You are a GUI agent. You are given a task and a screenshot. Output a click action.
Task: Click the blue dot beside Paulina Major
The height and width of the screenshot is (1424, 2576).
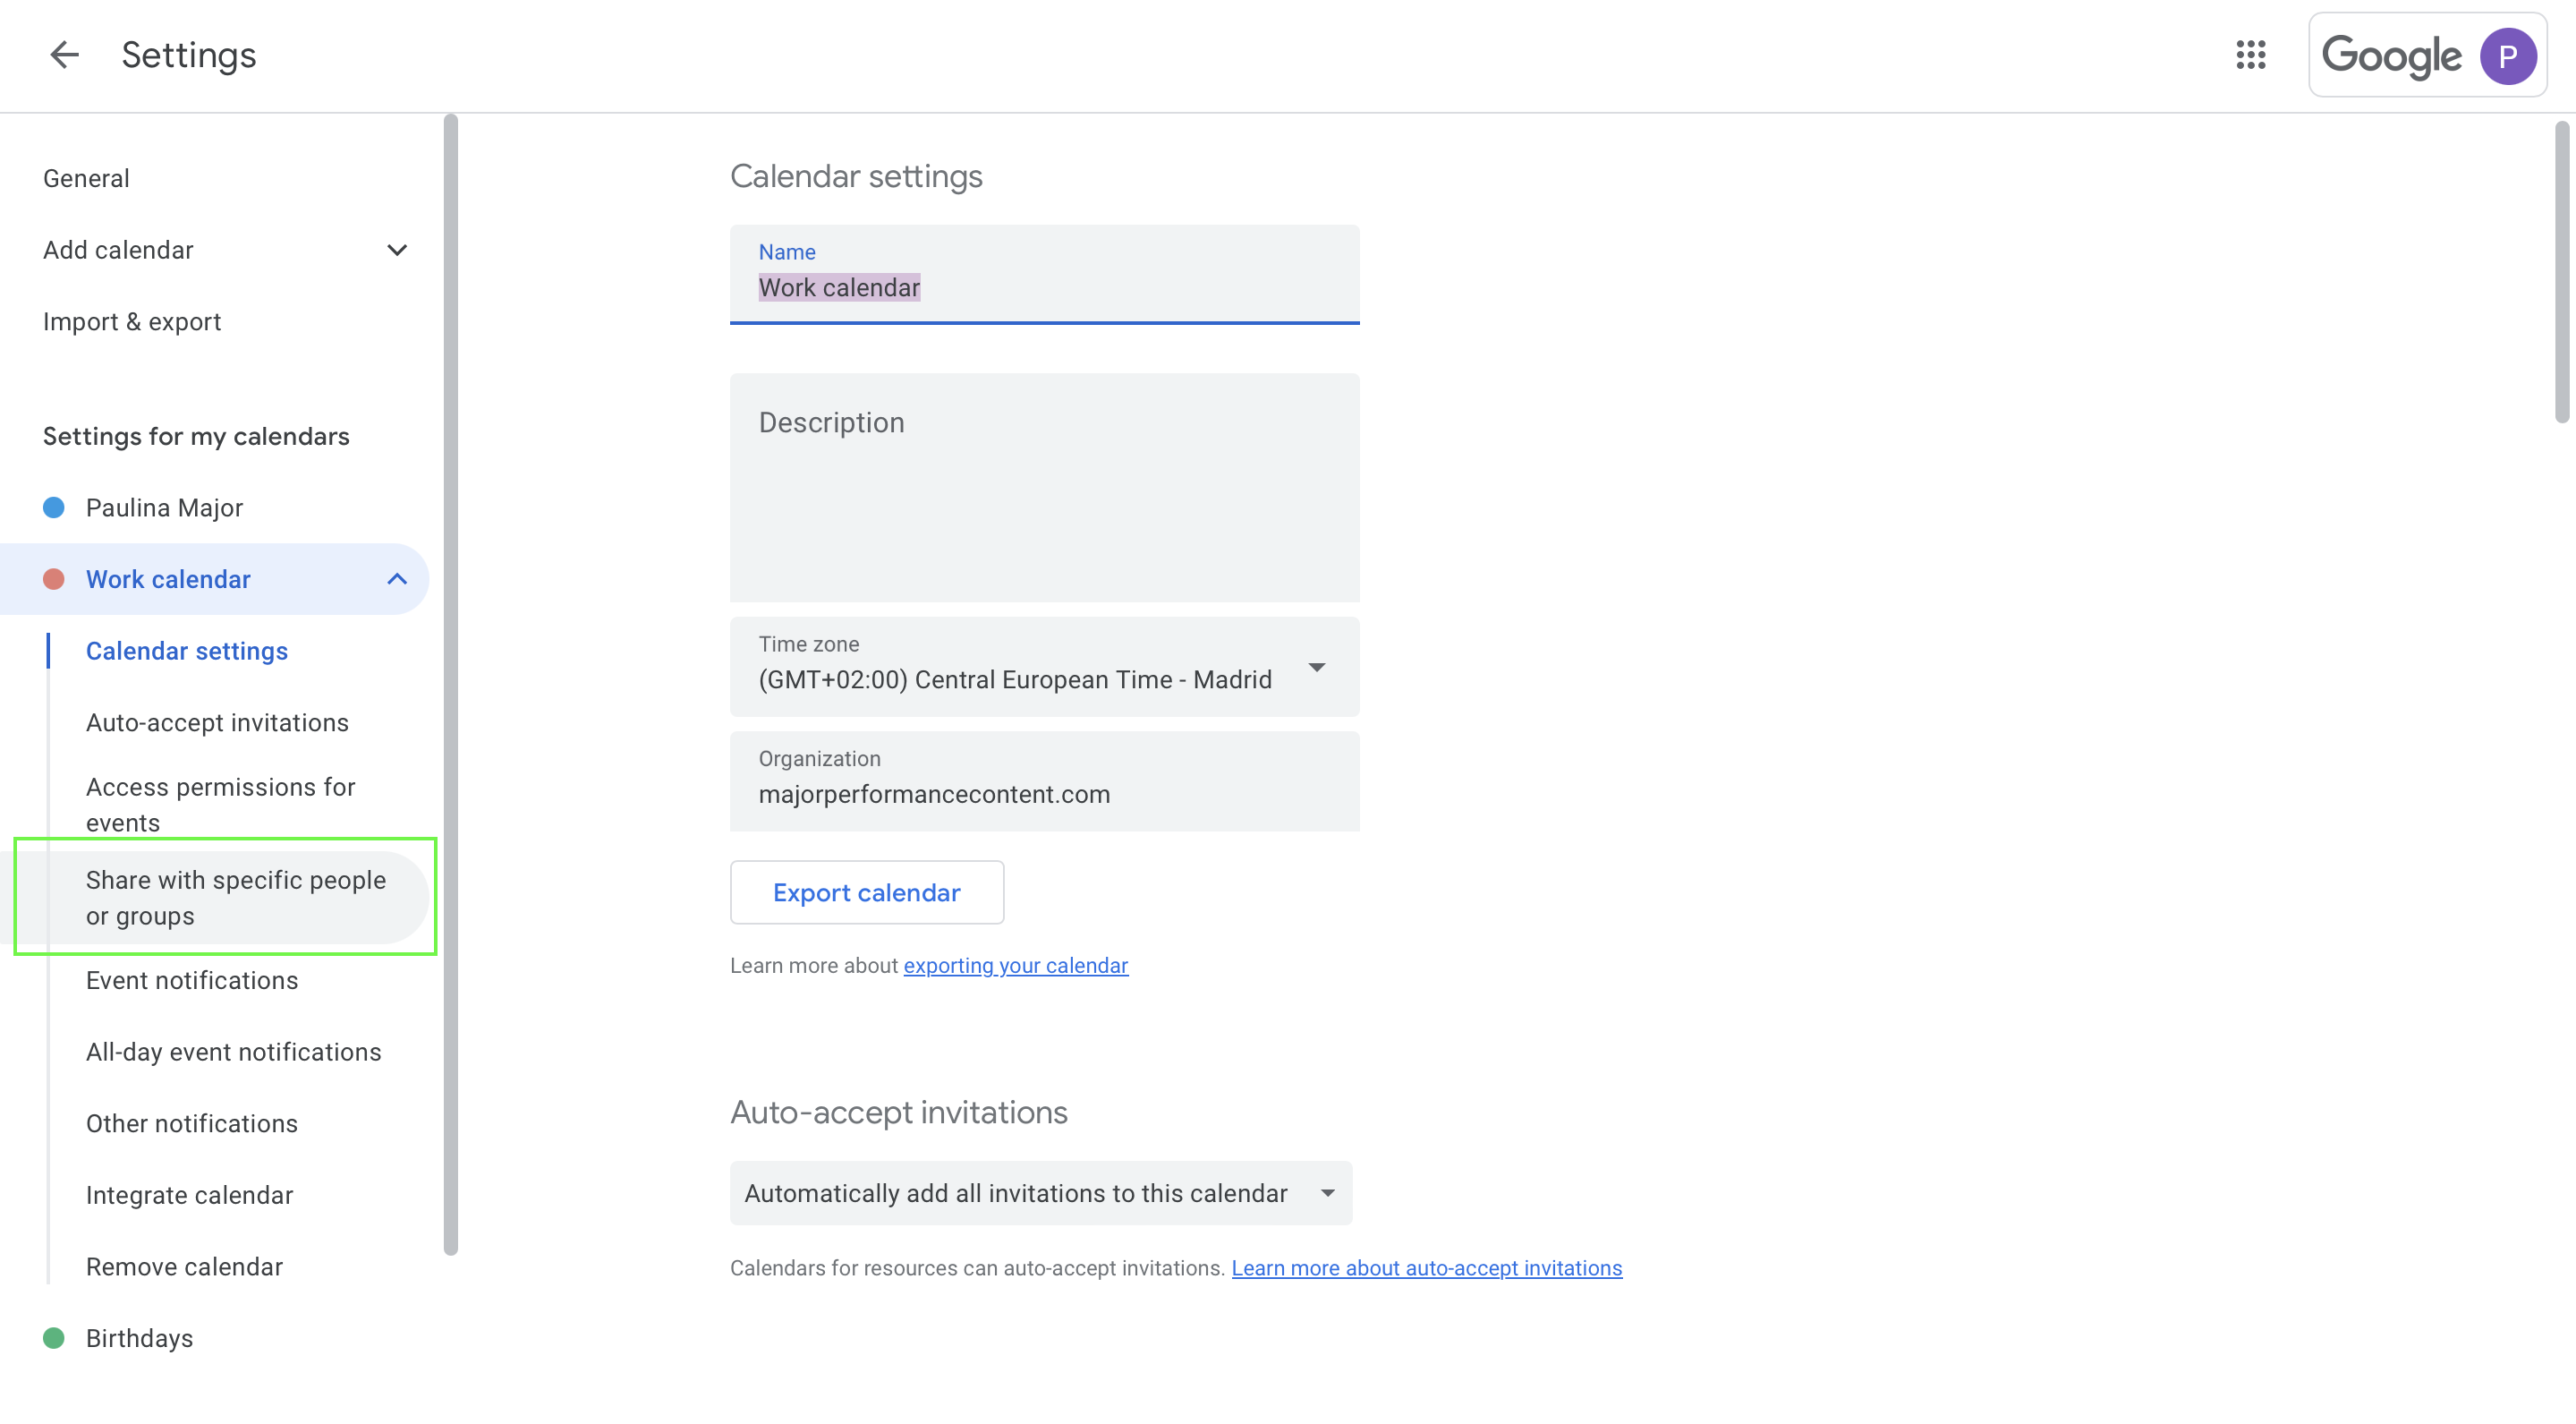tap(53, 507)
